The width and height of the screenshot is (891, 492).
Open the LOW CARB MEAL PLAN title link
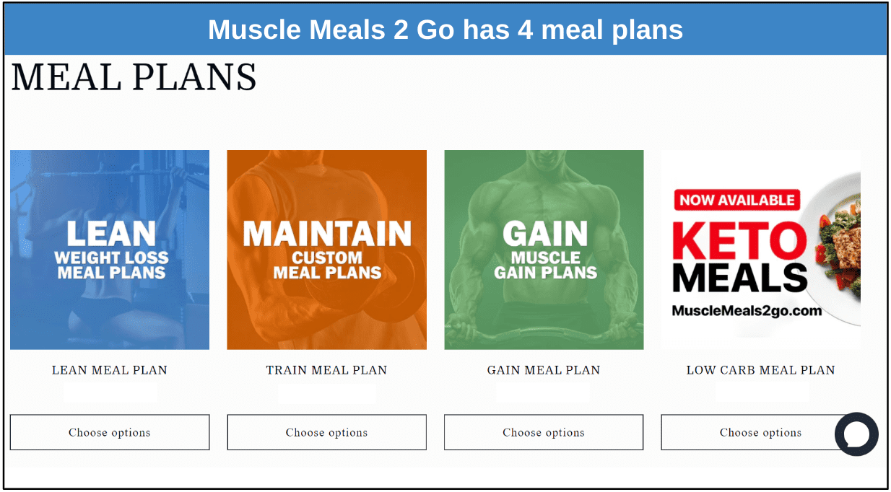click(761, 370)
